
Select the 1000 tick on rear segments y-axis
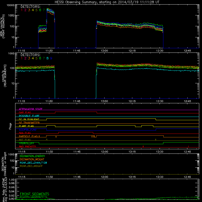point(11,53)
